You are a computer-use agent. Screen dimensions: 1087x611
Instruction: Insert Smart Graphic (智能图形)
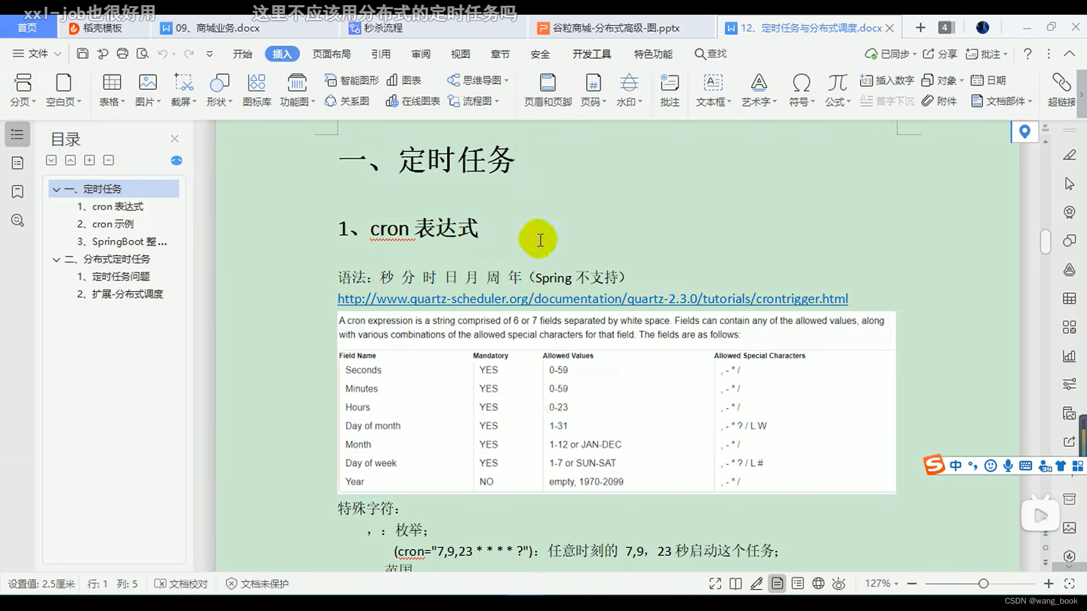pyautogui.click(x=352, y=80)
